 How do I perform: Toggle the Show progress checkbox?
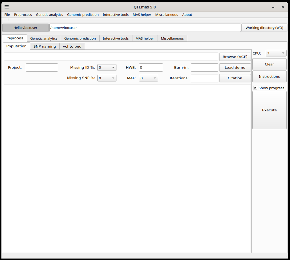[255, 88]
